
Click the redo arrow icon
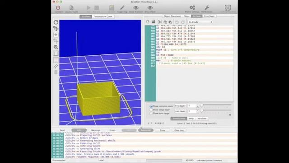(183, 22)
